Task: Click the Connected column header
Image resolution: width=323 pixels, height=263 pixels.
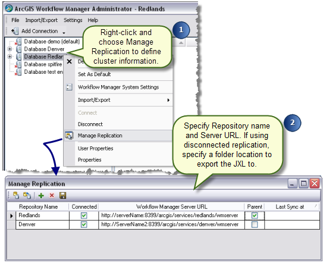Action: 84,206
